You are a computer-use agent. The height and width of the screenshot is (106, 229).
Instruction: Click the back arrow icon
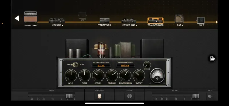coord(17,18)
